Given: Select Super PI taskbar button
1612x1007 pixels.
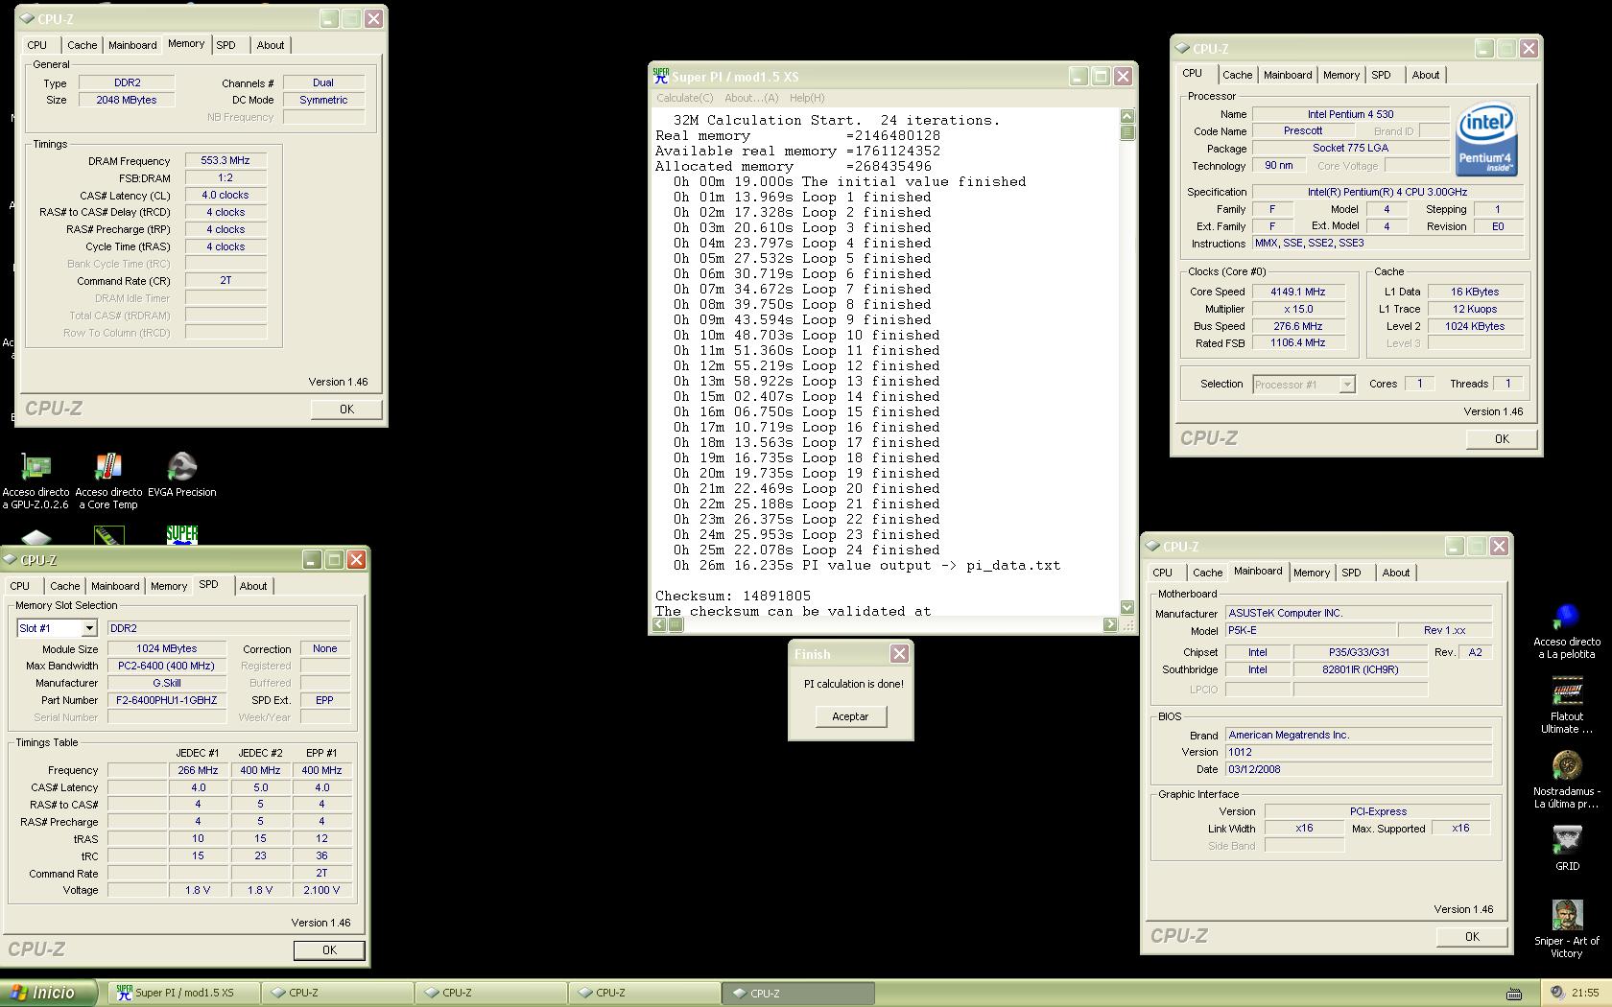Looking at the screenshot, I should click(182, 993).
